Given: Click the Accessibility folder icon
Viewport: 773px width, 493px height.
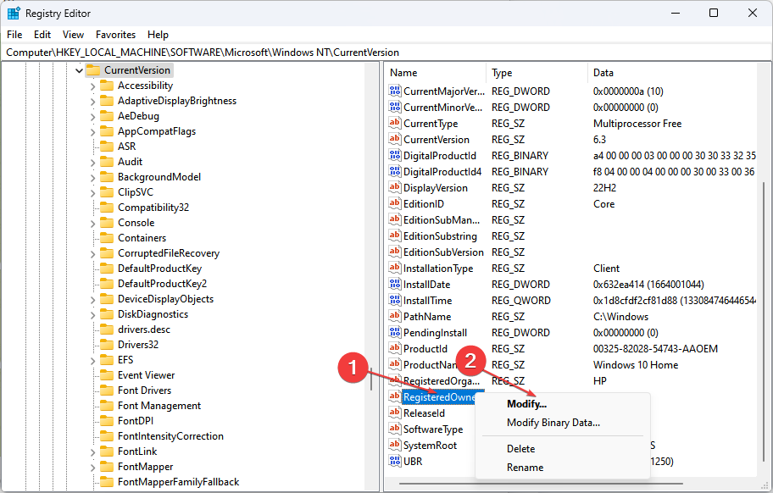Looking at the screenshot, I should [107, 86].
